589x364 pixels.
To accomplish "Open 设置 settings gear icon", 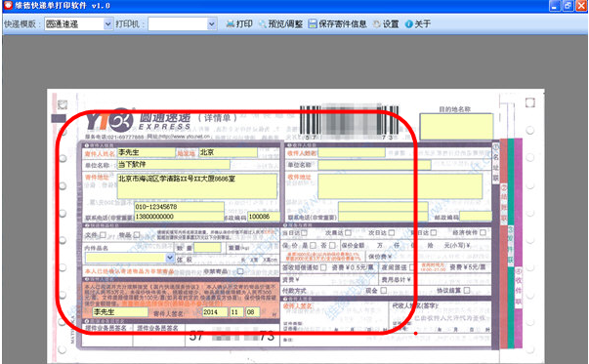I will 376,24.
